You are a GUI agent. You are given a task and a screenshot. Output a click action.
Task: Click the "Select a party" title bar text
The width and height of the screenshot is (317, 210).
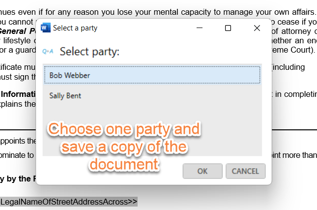click(75, 28)
